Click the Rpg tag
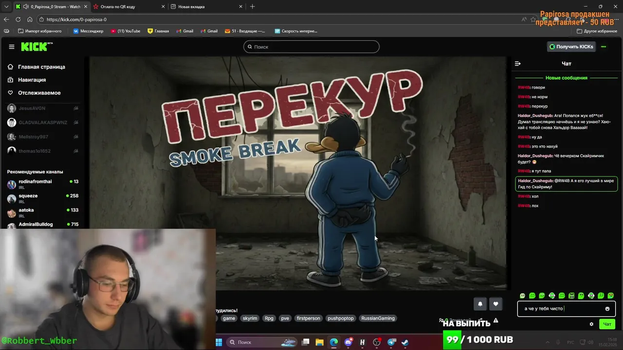Screen dimensions: 623x350 269,318
